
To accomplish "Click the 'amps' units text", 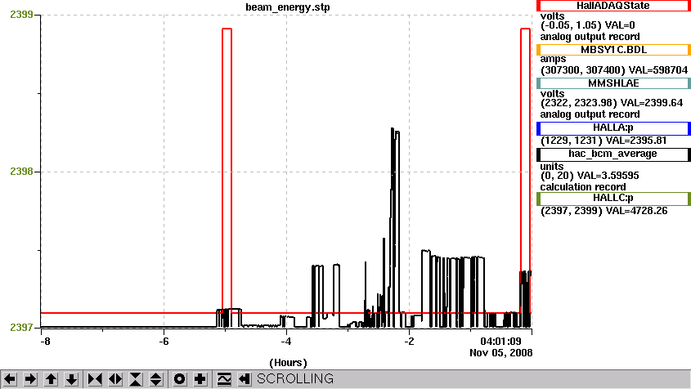I will (x=553, y=60).
